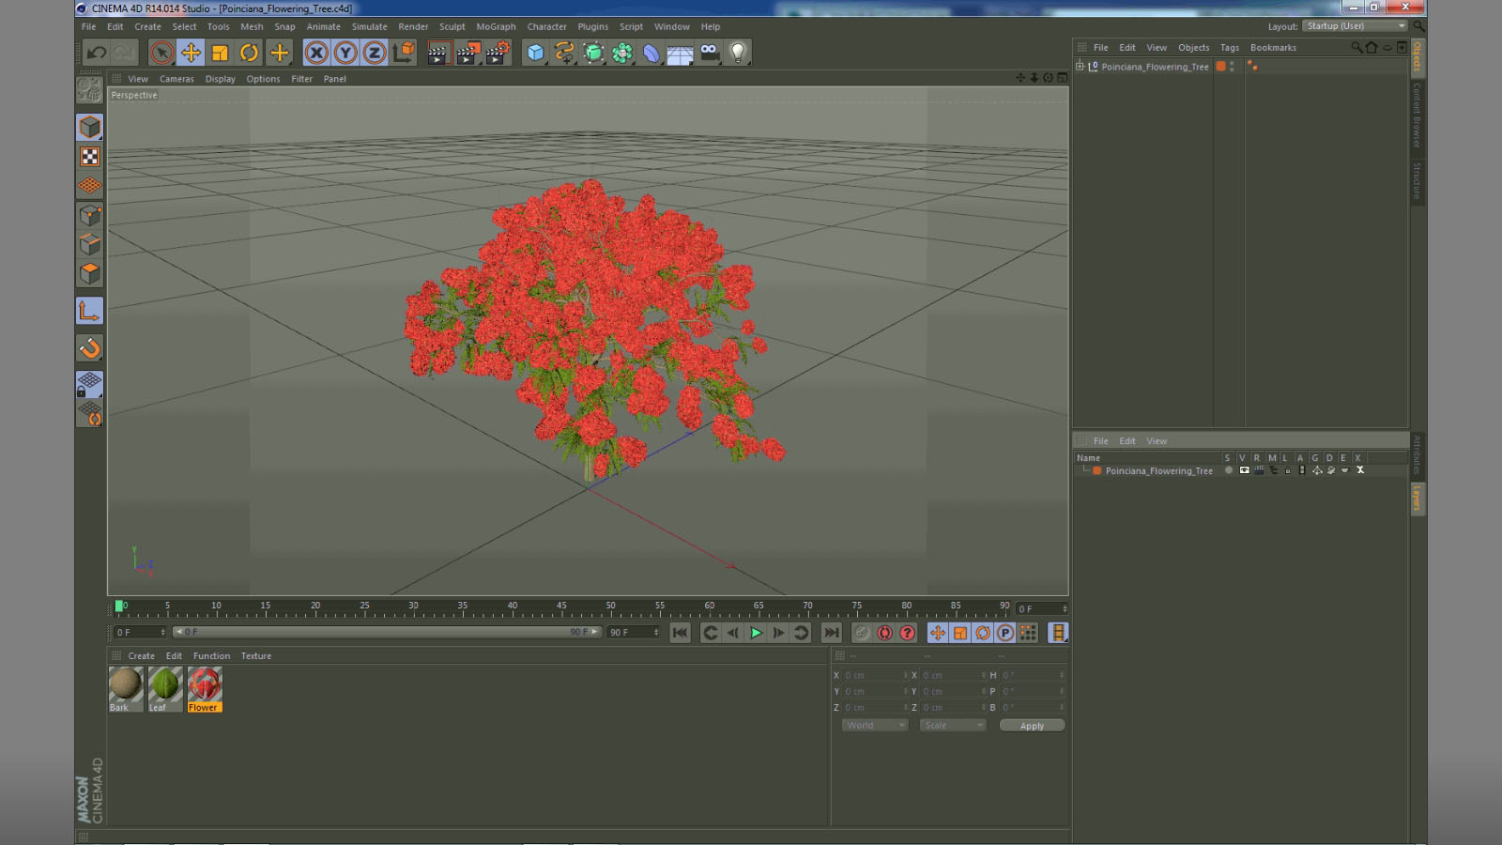
Task: Toggle Poinciana_Flowering_Tree editor visibility dots
Action: pyautogui.click(x=1232, y=67)
